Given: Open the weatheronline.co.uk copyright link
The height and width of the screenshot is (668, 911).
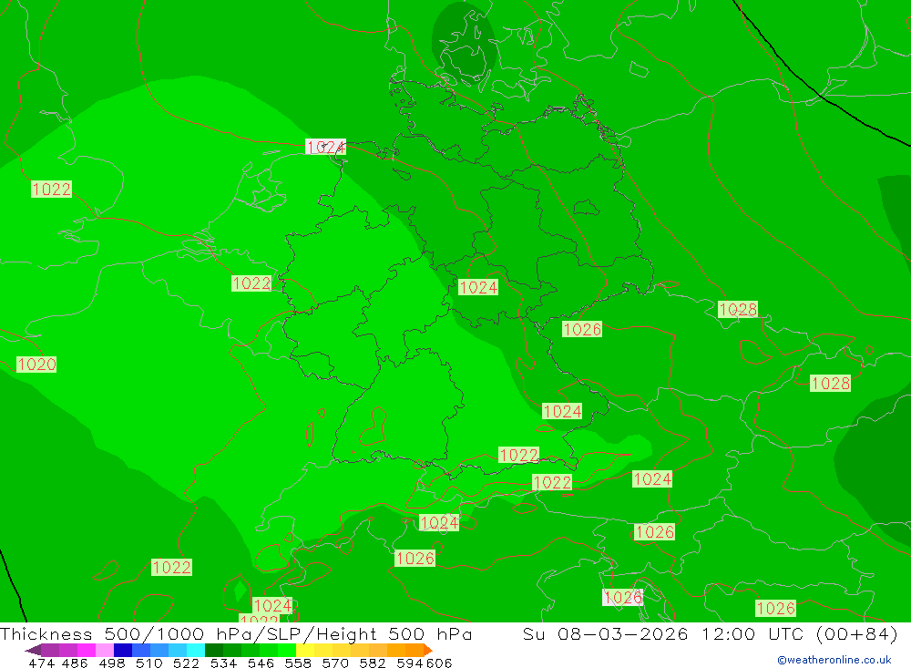Looking at the screenshot, I should coord(834,660).
